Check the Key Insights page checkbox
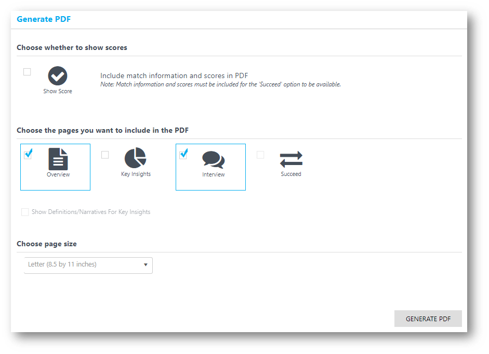The height and width of the screenshot is (354, 489). pyautogui.click(x=105, y=155)
